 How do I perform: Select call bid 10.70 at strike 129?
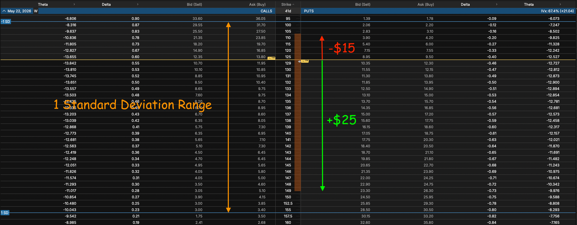[x=198, y=63]
